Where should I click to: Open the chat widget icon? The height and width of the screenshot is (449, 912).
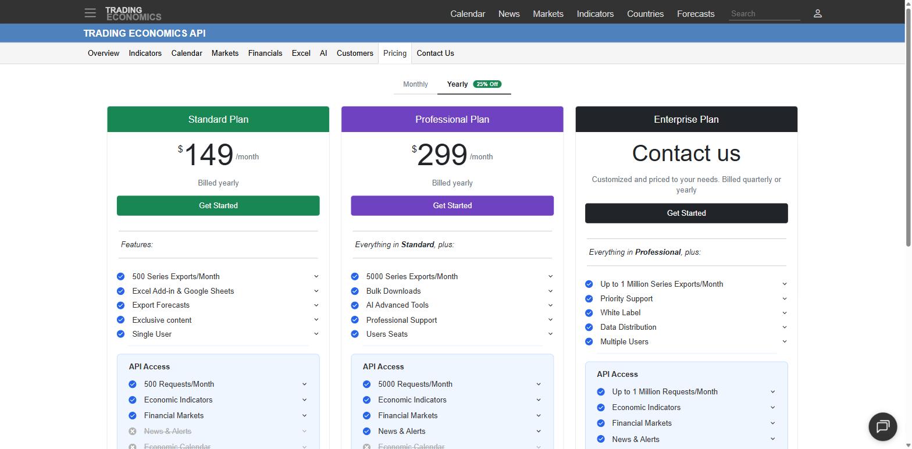pos(883,426)
